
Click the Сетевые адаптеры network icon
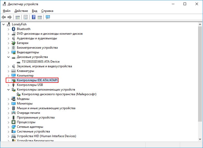(x=14, y=127)
